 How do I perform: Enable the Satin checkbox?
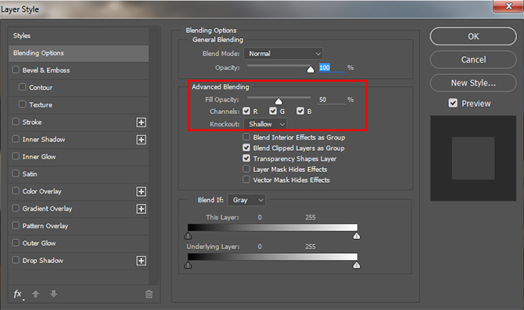[16, 173]
